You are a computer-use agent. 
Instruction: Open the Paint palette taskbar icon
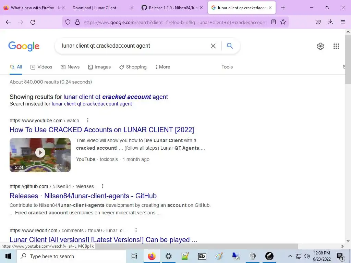pos(219,256)
